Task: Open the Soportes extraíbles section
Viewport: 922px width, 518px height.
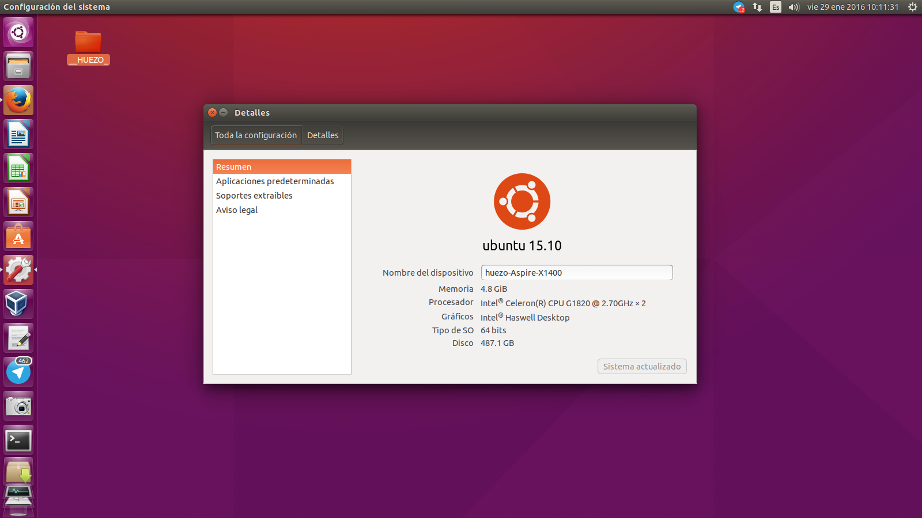Action: [x=282, y=196]
